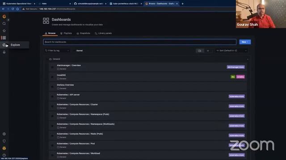Viewport: 286px width, 160px height.
Task: Open the Explore compass icon
Action: point(4,45)
